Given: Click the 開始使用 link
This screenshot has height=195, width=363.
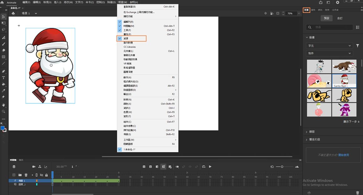Looking at the screenshot, I should pyautogui.click(x=344, y=155).
